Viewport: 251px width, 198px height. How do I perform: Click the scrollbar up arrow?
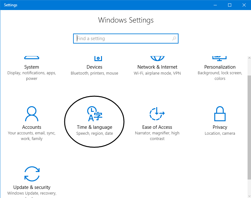click(x=249, y=58)
